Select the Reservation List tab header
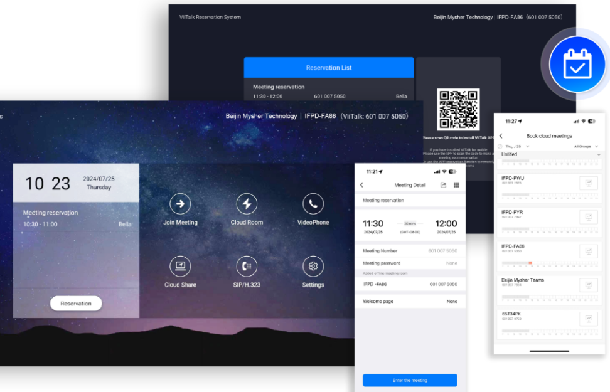The width and height of the screenshot is (610, 392). point(329,68)
